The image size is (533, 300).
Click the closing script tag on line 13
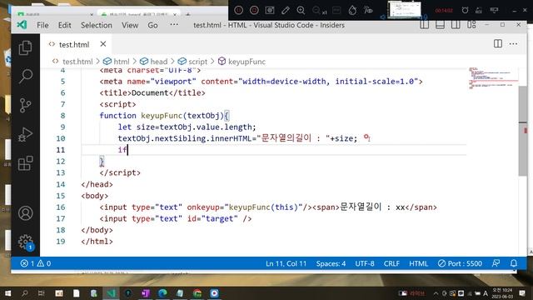[x=120, y=172]
